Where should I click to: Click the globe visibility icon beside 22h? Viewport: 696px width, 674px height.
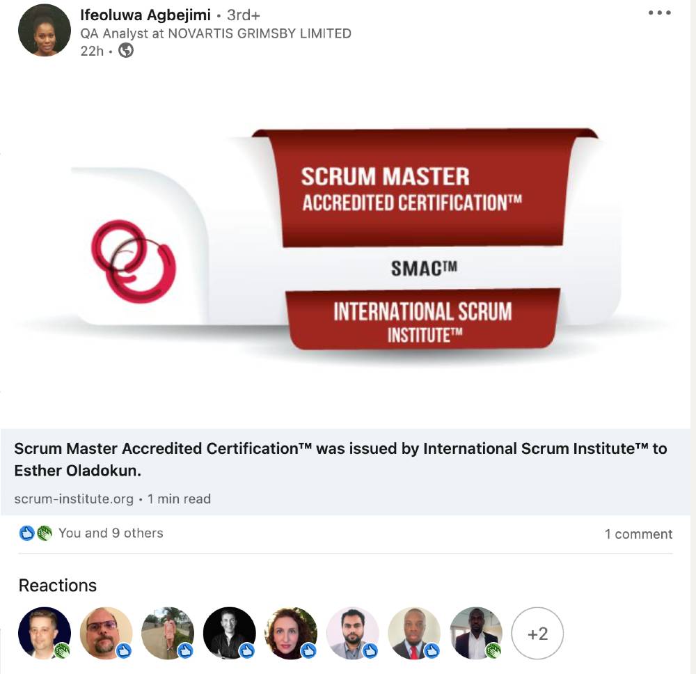click(126, 50)
